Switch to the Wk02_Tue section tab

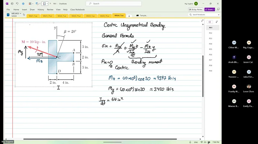pyautogui.click(x=62, y=16)
